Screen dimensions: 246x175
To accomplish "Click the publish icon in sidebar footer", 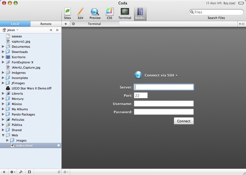I will (x=21, y=172).
